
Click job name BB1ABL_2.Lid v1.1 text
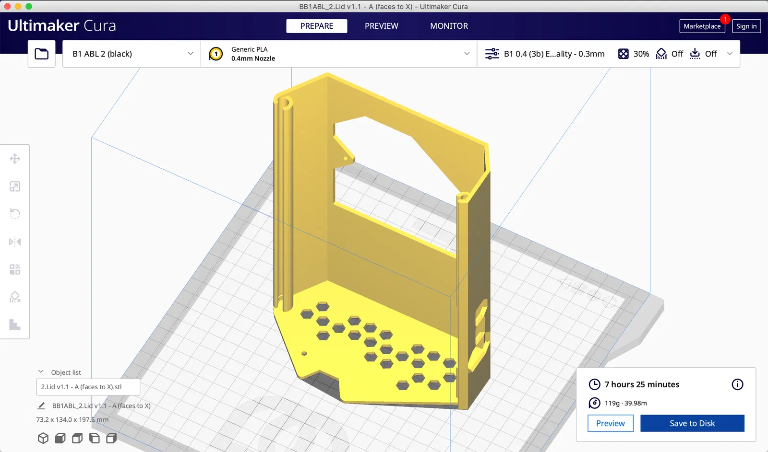(101, 406)
